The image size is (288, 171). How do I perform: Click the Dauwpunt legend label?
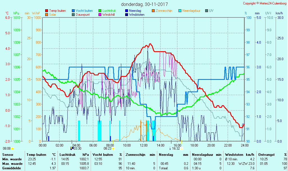[83, 15]
